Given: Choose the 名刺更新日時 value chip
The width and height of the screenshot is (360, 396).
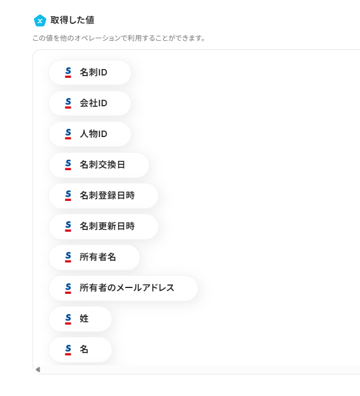Looking at the screenshot, I should pyautogui.click(x=107, y=226).
